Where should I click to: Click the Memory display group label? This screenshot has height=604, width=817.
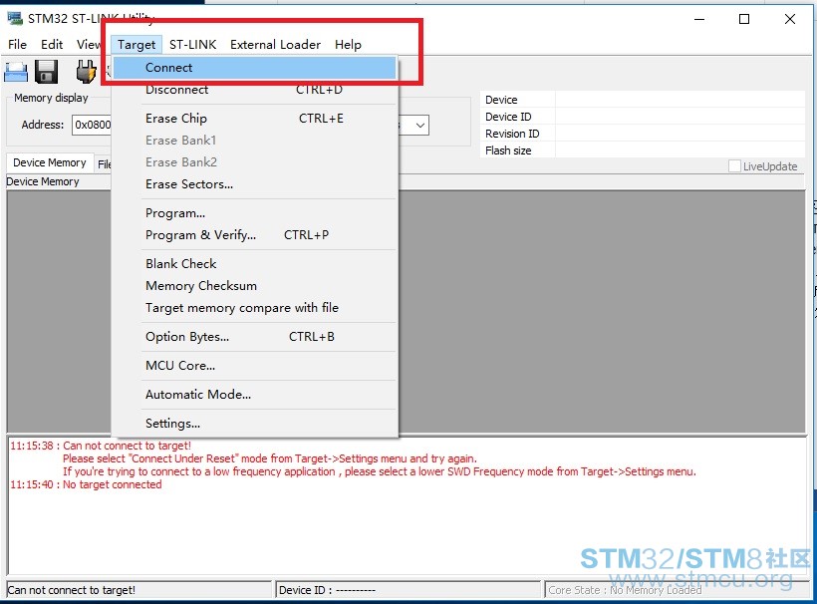tap(51, 98)
